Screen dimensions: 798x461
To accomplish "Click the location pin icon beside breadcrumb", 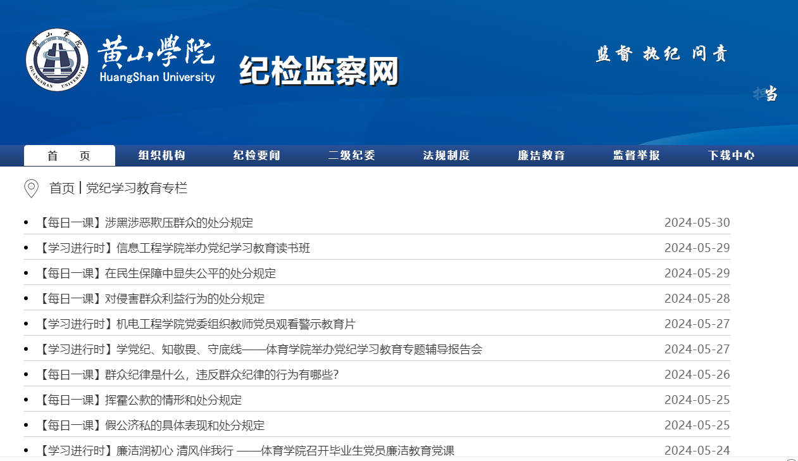I will coord(31,189).
